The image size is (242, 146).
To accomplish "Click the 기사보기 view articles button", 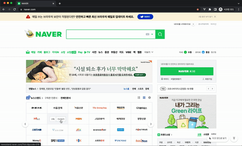I will point(60,119).
